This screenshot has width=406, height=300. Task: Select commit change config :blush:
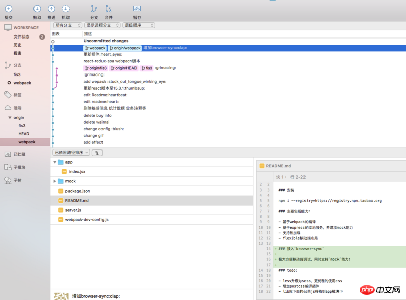228,129
